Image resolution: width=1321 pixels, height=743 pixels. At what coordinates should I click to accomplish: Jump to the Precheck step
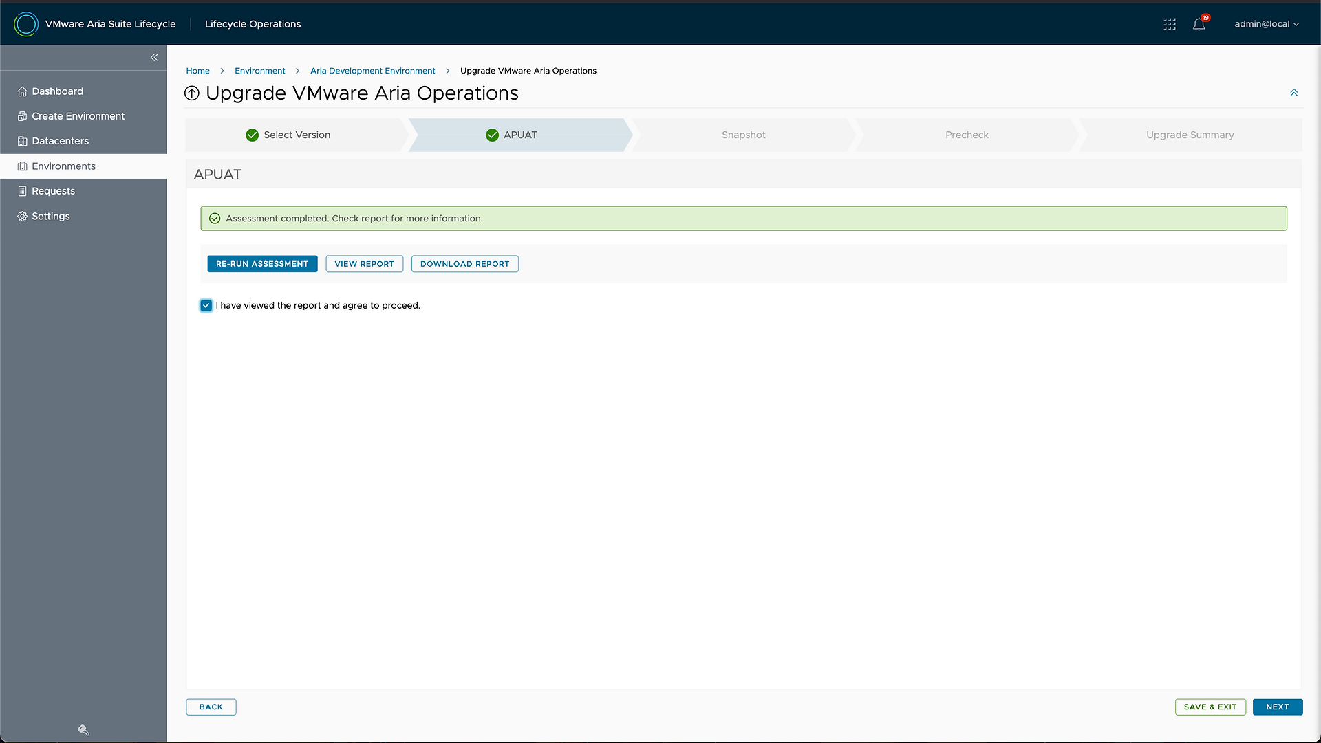pos(967,135)
